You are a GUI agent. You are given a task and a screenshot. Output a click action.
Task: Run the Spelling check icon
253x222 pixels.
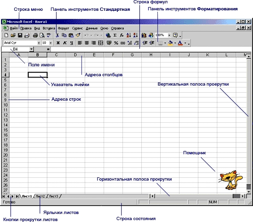tap(49, 35)
